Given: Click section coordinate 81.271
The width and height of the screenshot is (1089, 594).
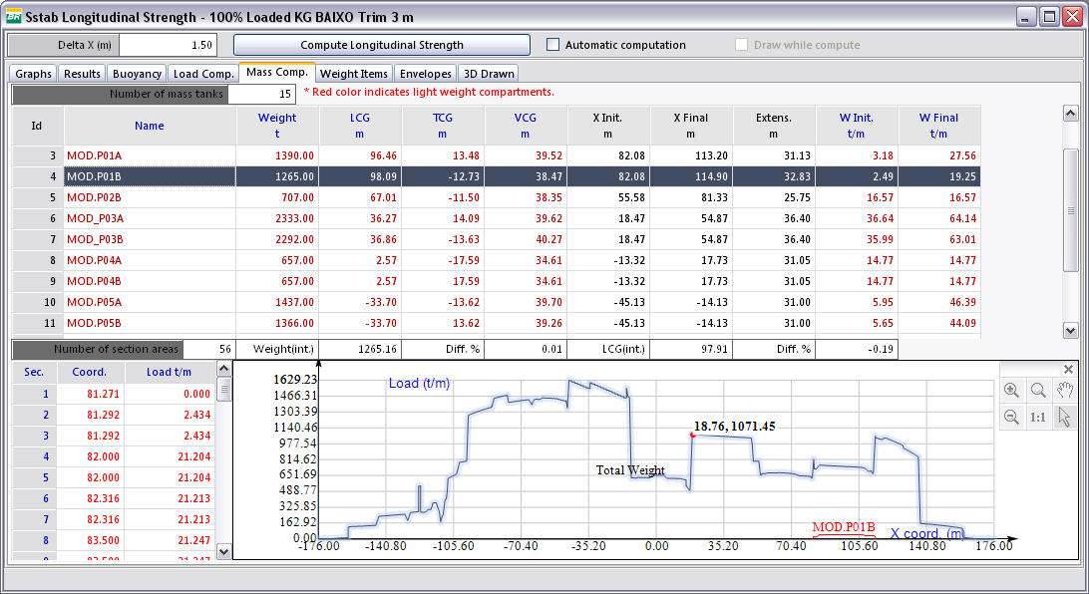Looking at the screenshot, I should 91,394.
